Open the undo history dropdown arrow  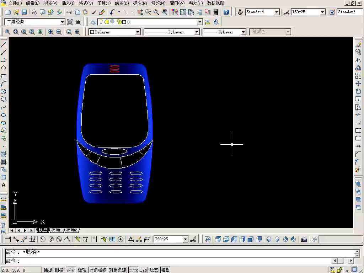(119, 12)
